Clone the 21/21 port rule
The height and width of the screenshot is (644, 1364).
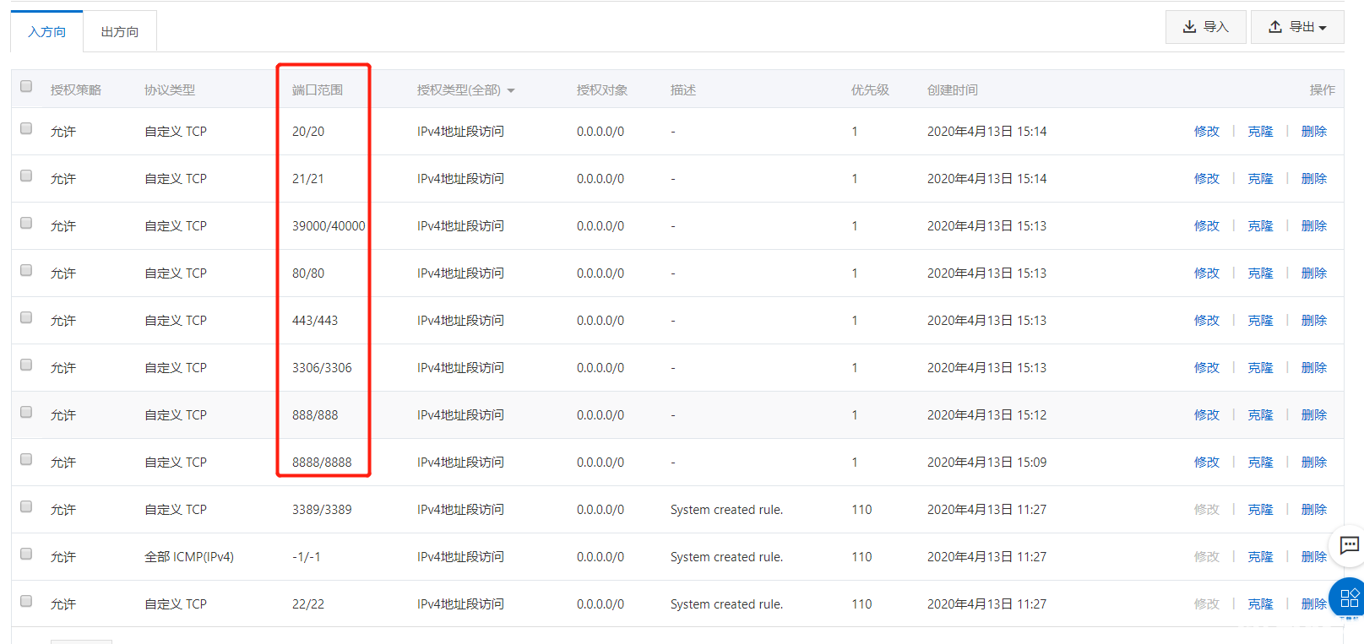[x=1260, y=178]
